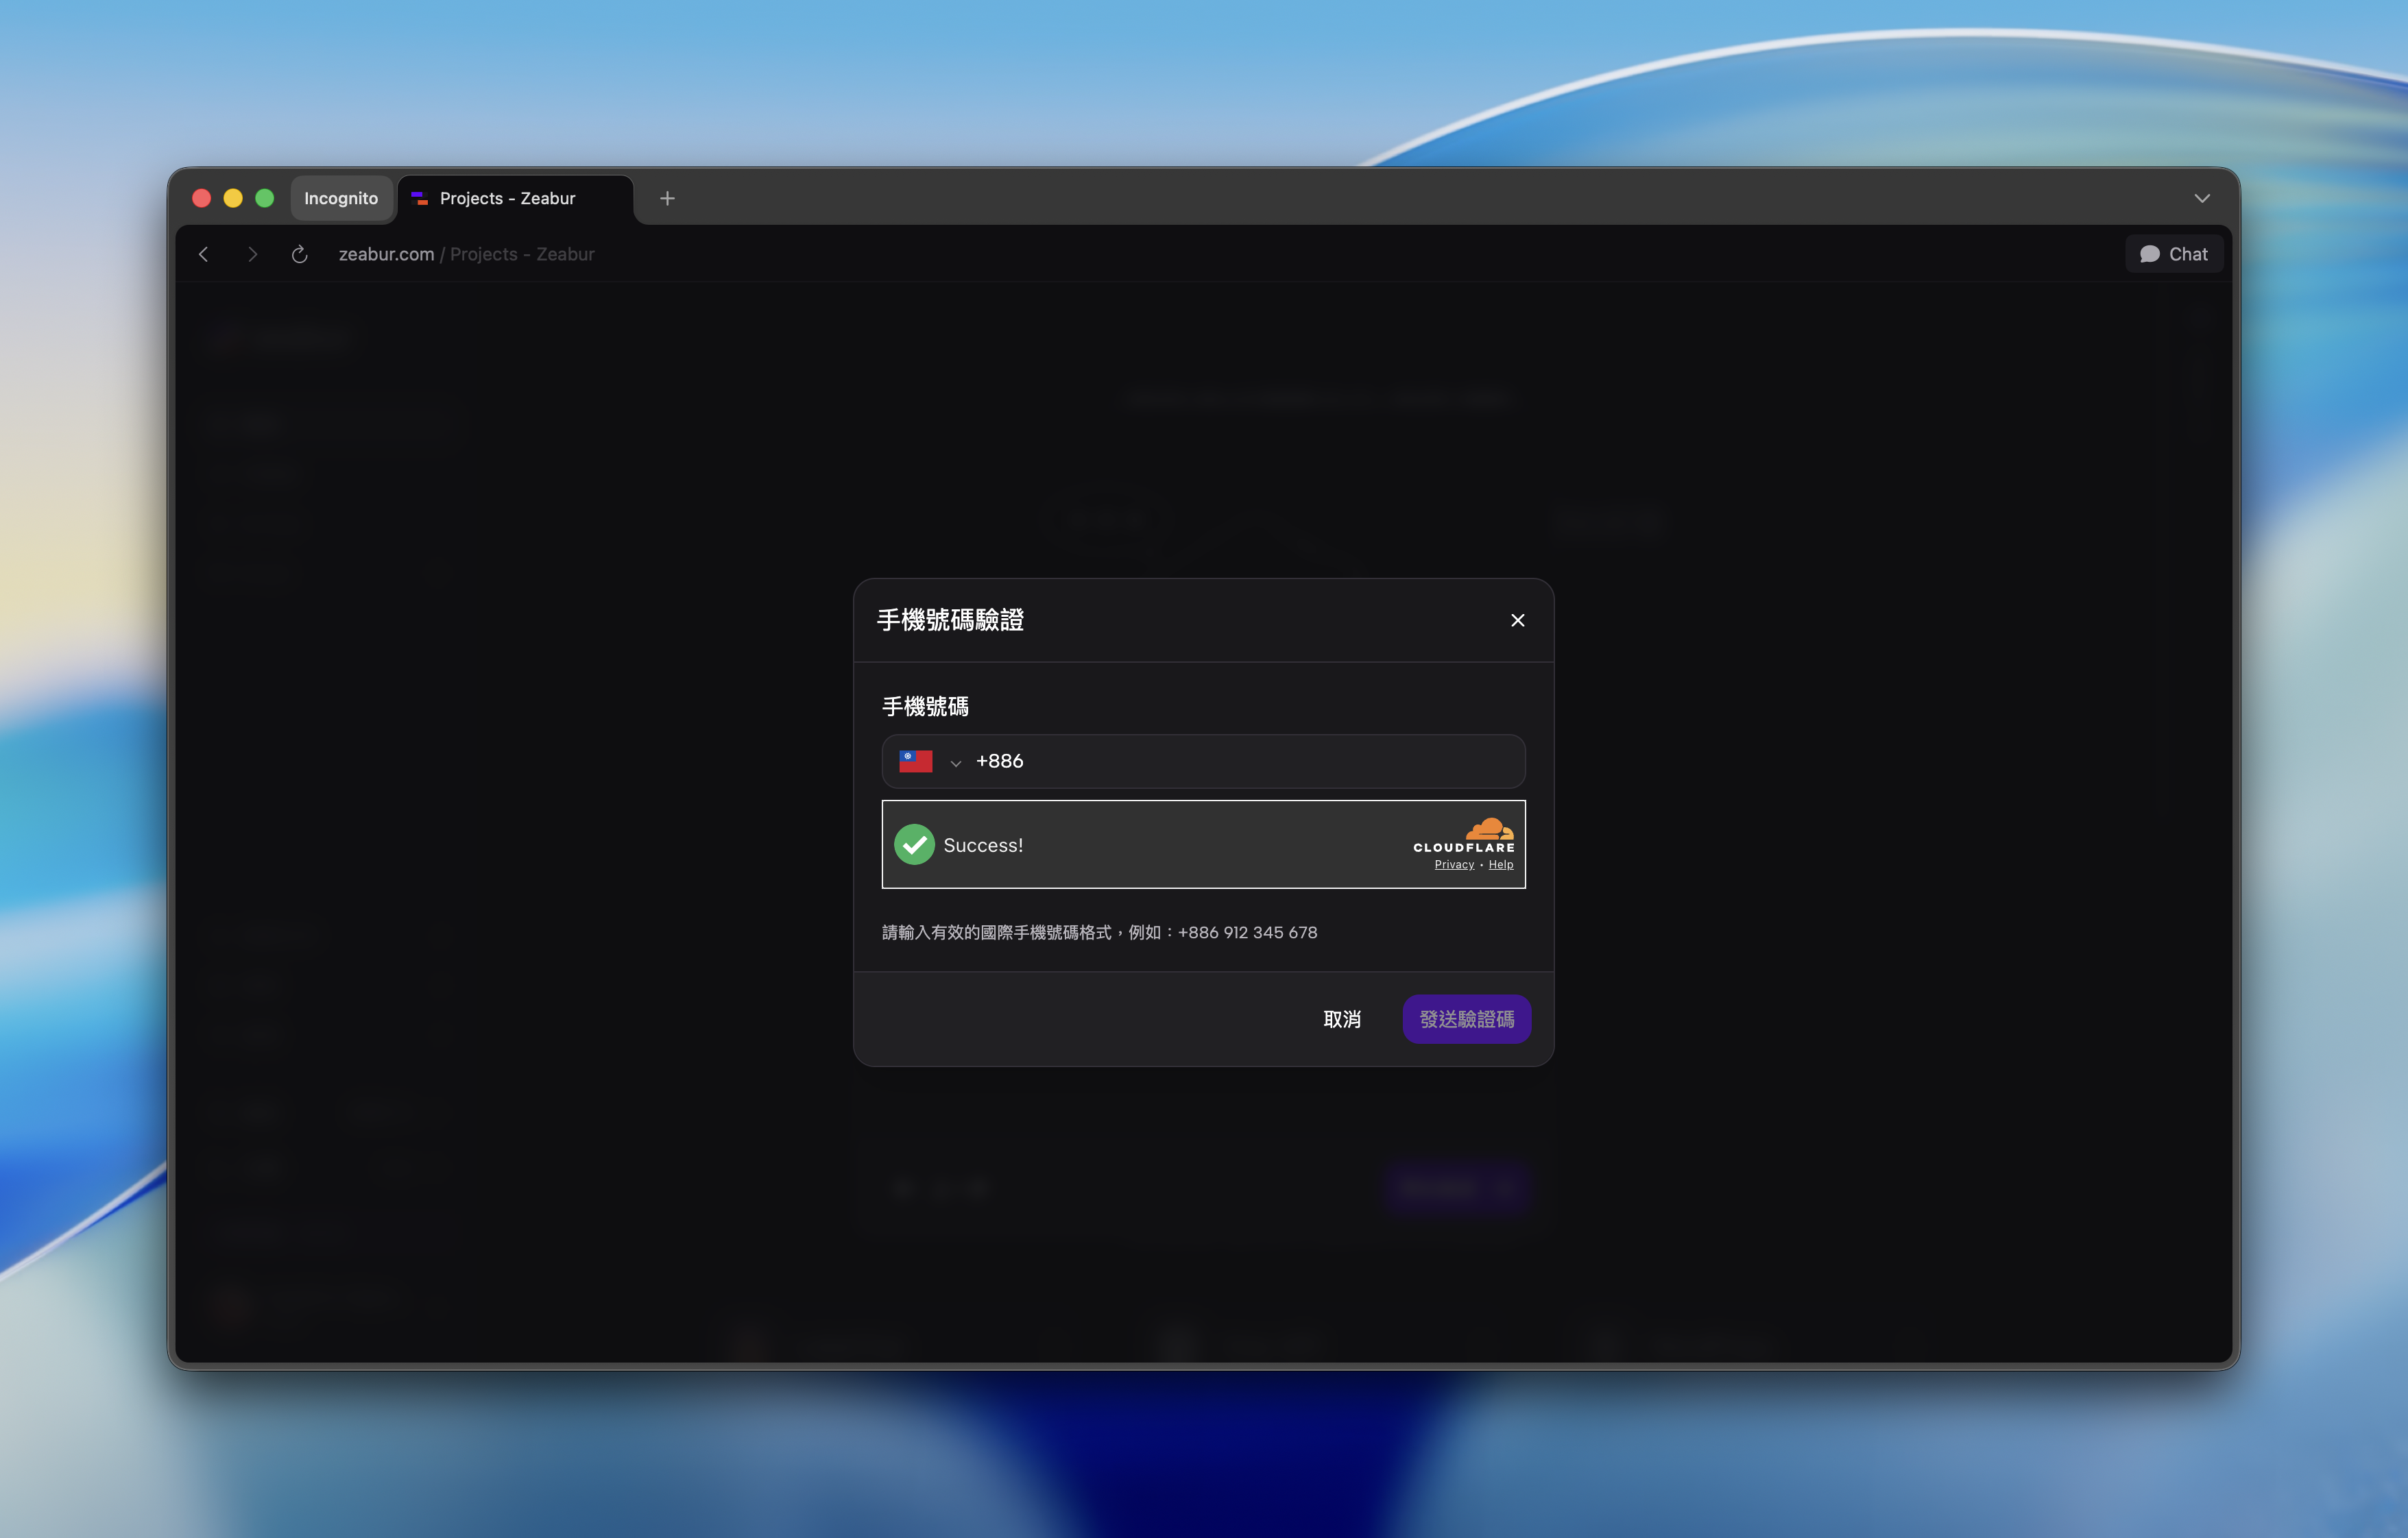The width and height of the screenshot is (2408, 1538).
Task: Open the Cloudflare Privacy link
Action: [x=1454, y=864]
